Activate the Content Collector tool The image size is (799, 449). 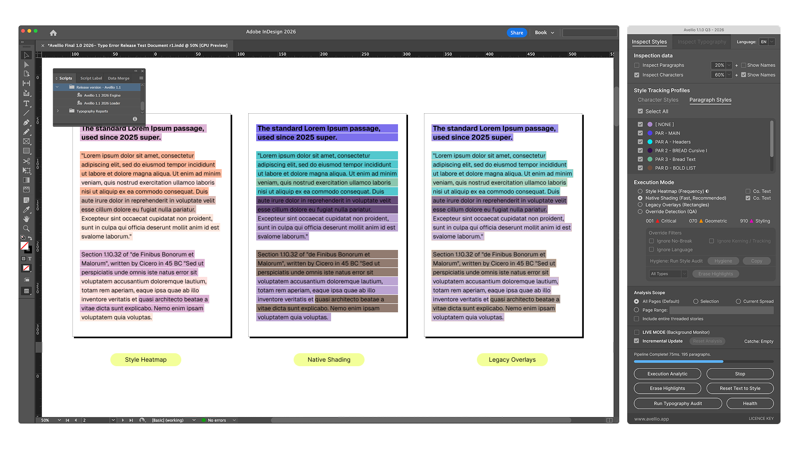click(x=26, y=93)
